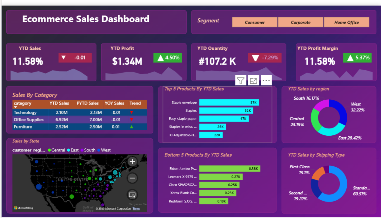Click the focus mode icon
The width and height of the screenshot is (381, 218).
click(x=253, y=80)
